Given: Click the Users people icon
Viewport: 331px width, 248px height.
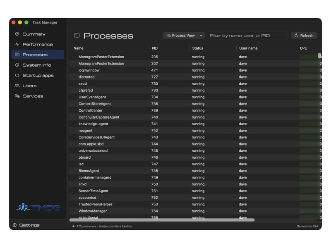Looking at the screenshot, I should pos(17,86).
